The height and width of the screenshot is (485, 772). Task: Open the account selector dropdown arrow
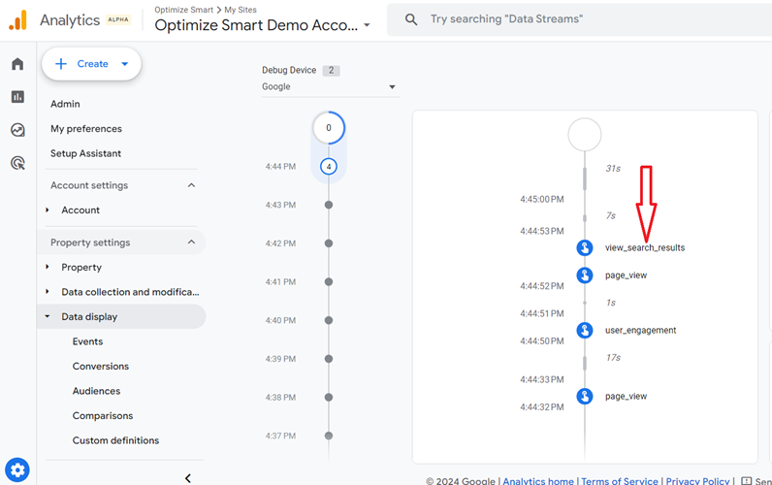(367, 25)
